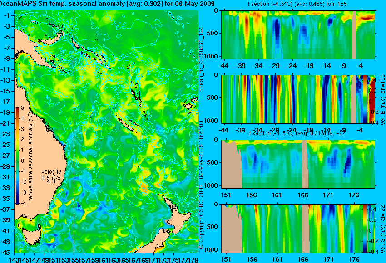
Task: Click the vertical dashed section line at longitude 155
Action: coord(74,131)
